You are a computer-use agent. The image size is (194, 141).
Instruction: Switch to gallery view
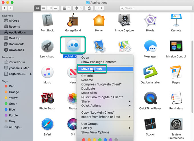[x=56, y=8]
